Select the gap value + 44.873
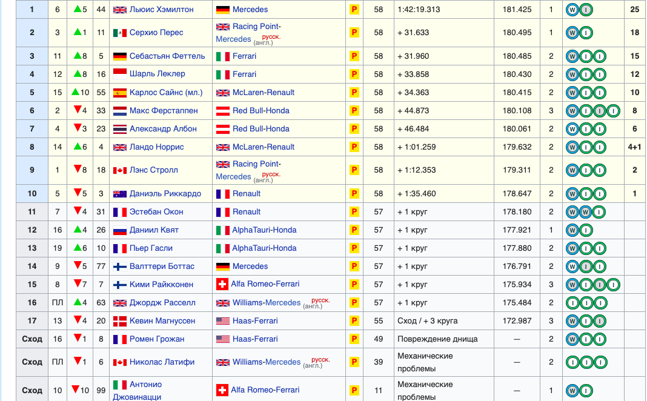647x401 pixels. coord(413,111)
